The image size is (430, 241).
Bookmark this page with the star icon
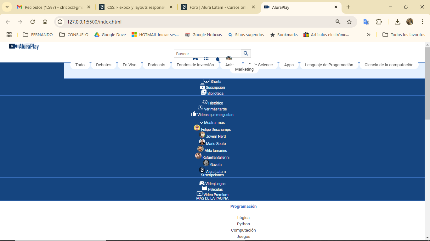pyautogui.click(x=349, y=22)
